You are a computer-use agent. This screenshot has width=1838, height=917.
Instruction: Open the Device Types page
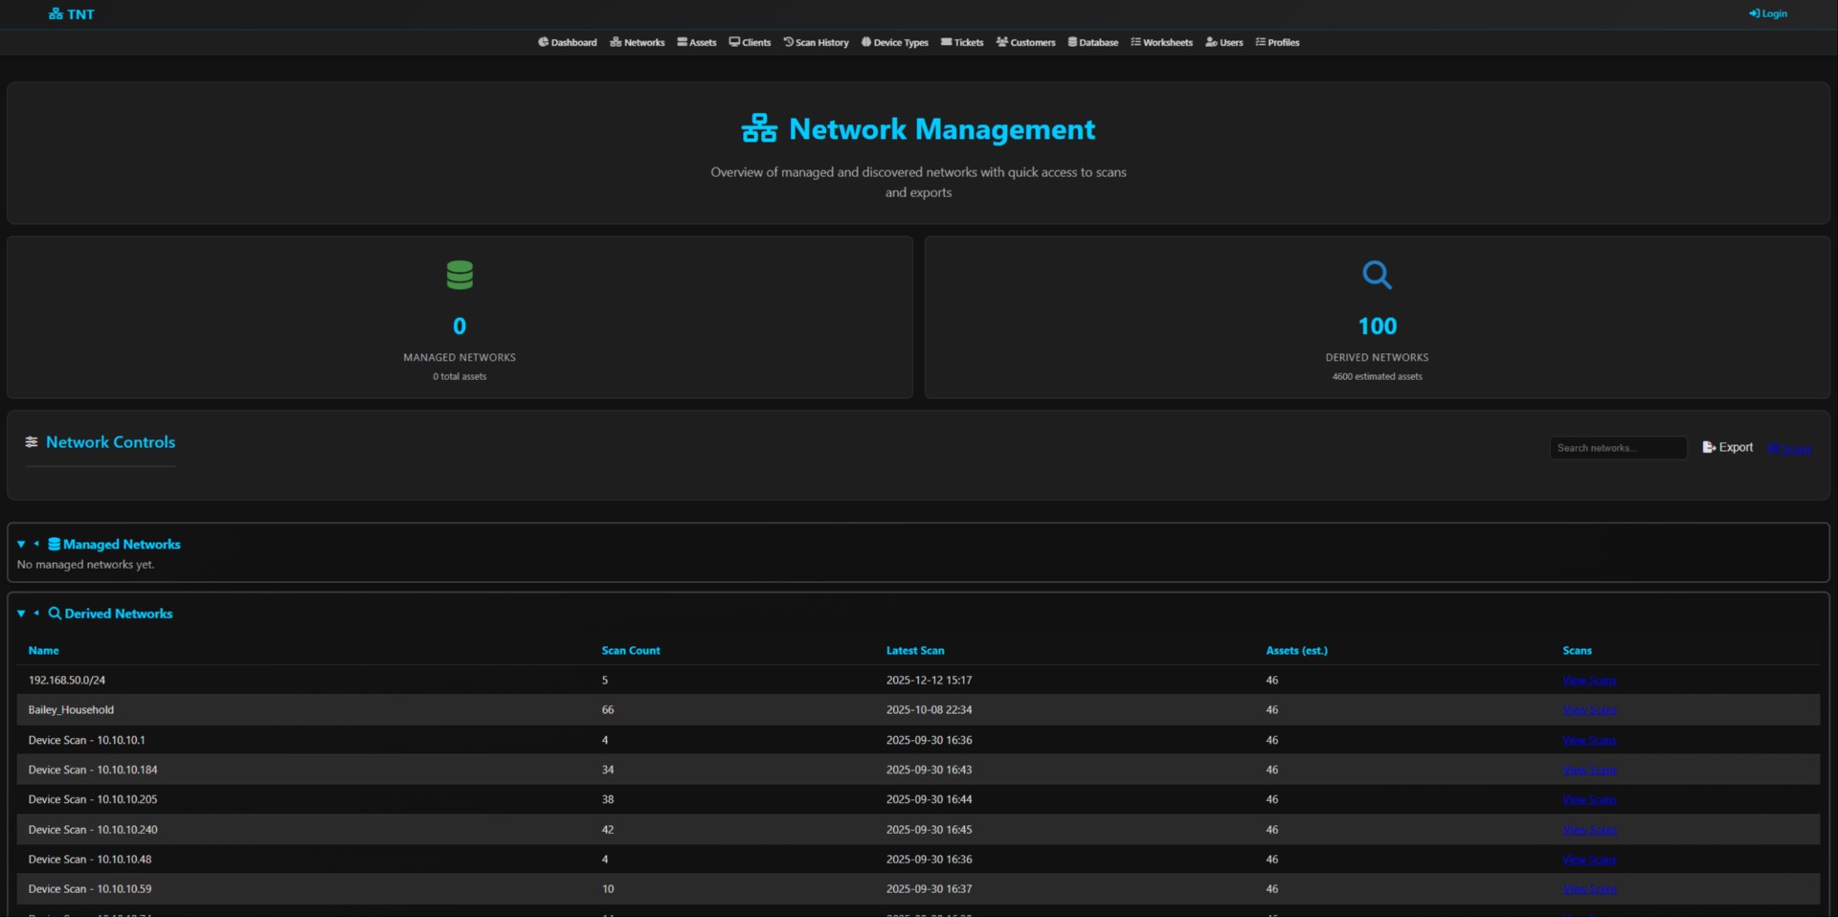[x=894, y=42]
